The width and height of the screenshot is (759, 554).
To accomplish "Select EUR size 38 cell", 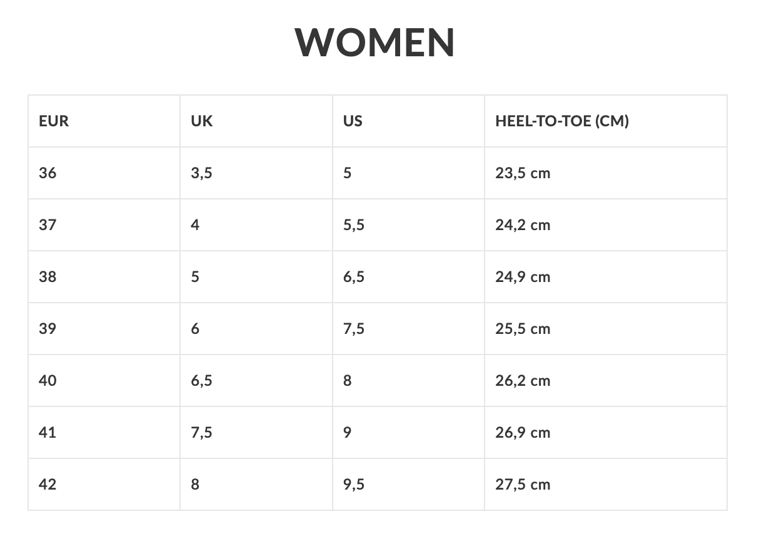I will coord(48,277).
